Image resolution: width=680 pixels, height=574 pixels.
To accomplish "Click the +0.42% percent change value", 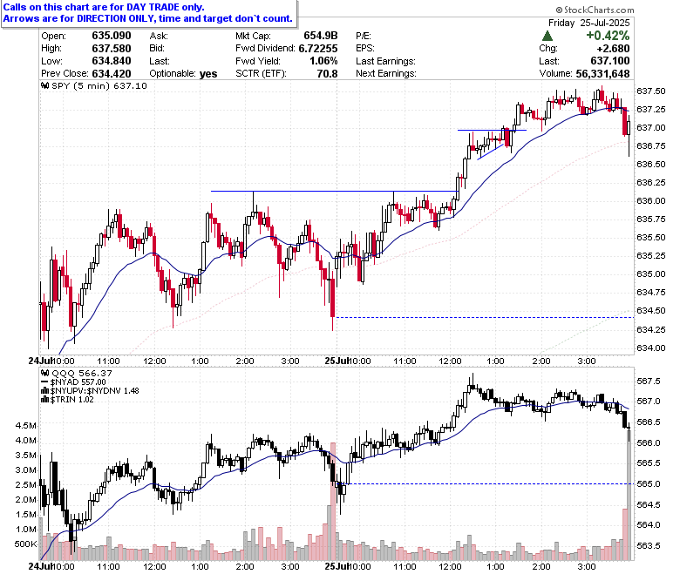I will point(608,36).
